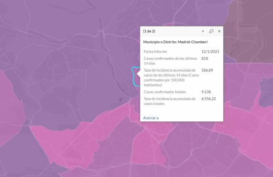Maximize the Madrid-Chamberí popup window

point(211,31)
